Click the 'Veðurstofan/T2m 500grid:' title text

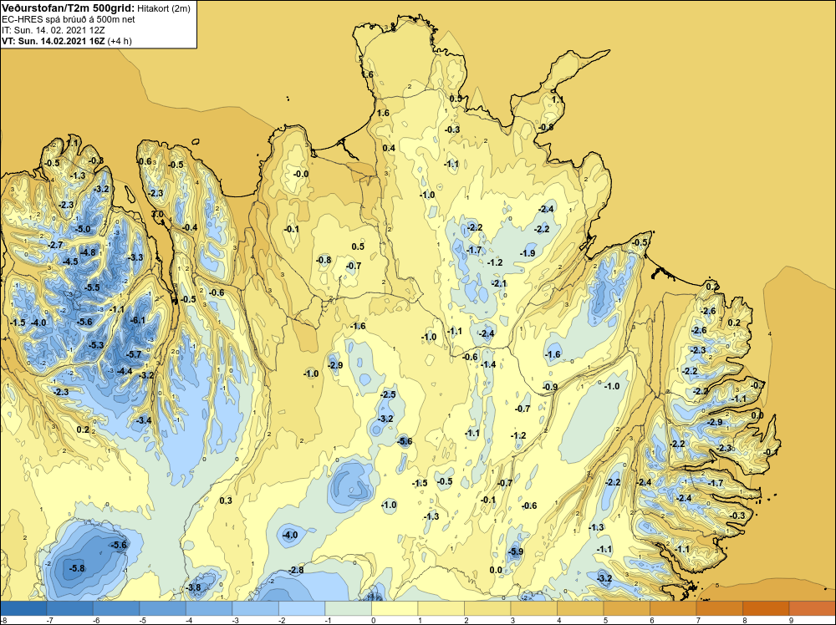click(69, 8)
